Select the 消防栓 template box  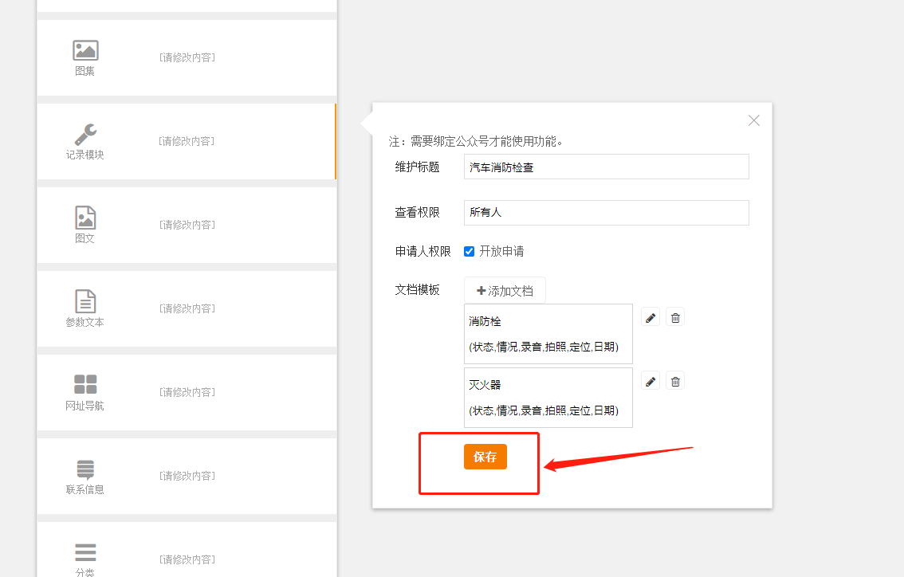pos(548,334)
